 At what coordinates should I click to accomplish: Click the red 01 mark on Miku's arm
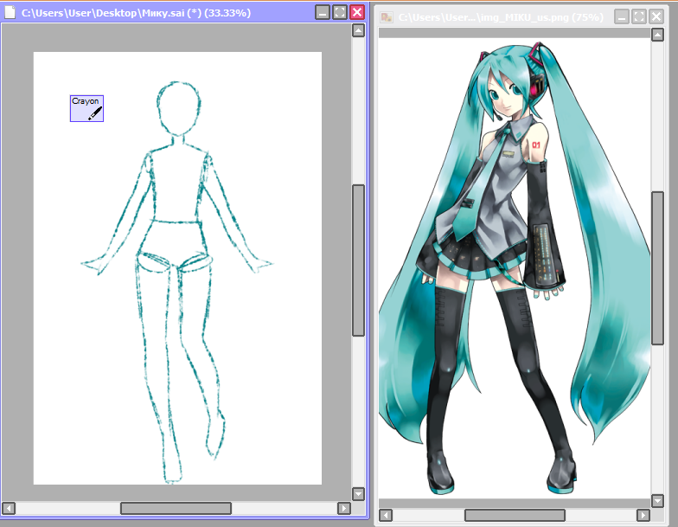point(536,145)
